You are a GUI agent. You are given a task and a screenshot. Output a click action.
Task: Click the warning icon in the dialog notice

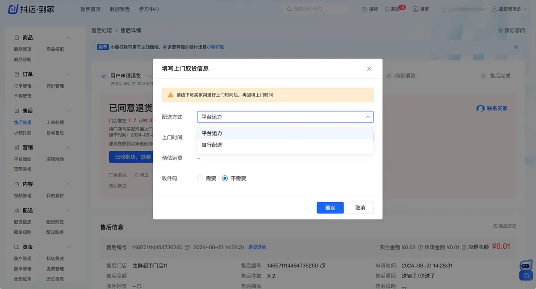click(170, 95)
